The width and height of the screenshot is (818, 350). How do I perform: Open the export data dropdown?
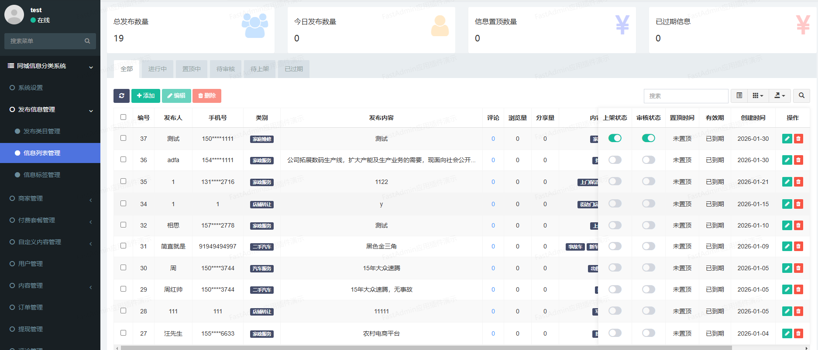pyautogui.click(x=779, y=96)
